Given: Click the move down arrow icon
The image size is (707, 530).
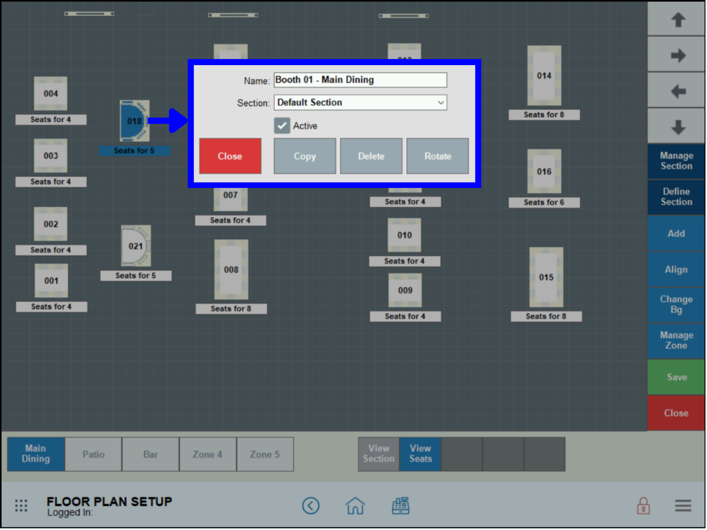Looking at the screenshot, I should coord(676,126).
